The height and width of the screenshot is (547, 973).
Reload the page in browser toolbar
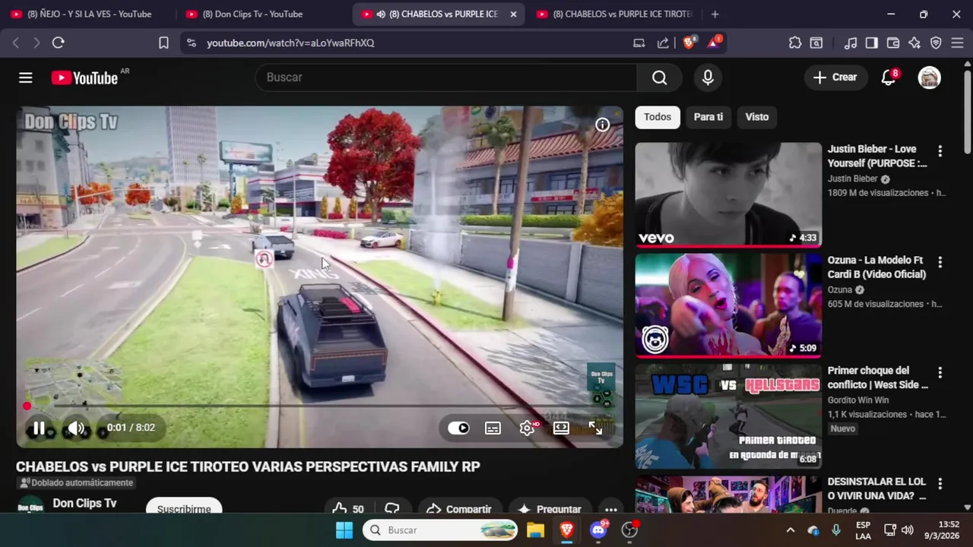[58, 43]
